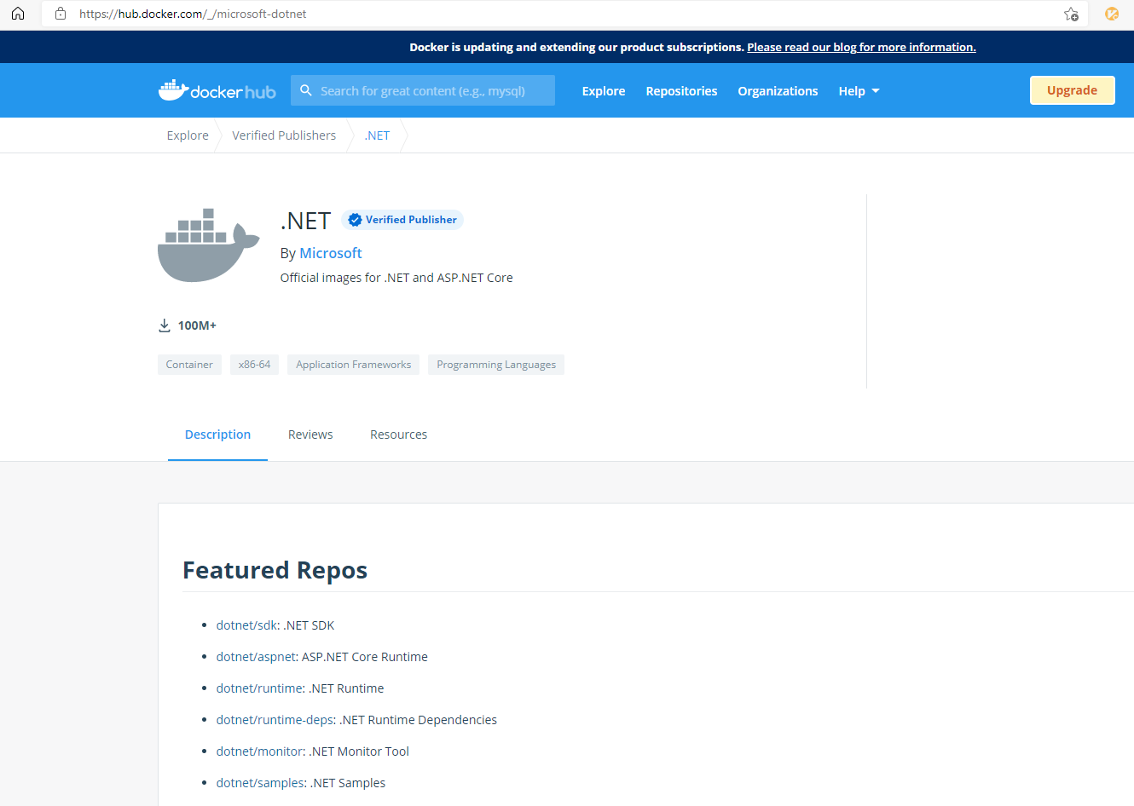The height and width of the screenshot is (806, 1134).
Task: Click the x86-64 tag
Action: [254, 365]
